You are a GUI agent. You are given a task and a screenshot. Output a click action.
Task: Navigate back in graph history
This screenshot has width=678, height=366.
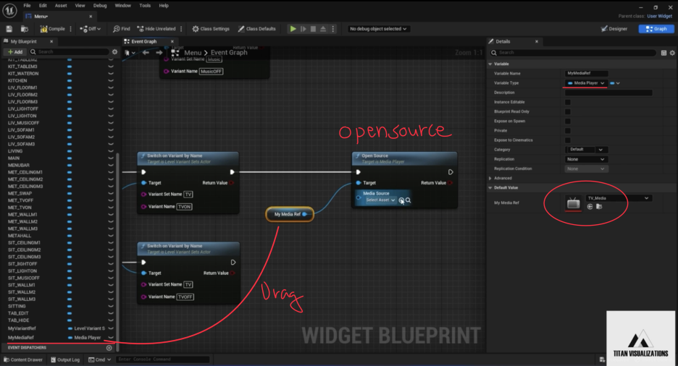coord(146,53)
